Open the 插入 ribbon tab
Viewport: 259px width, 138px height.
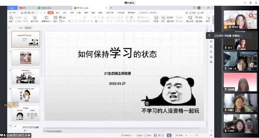coord(58,13)
